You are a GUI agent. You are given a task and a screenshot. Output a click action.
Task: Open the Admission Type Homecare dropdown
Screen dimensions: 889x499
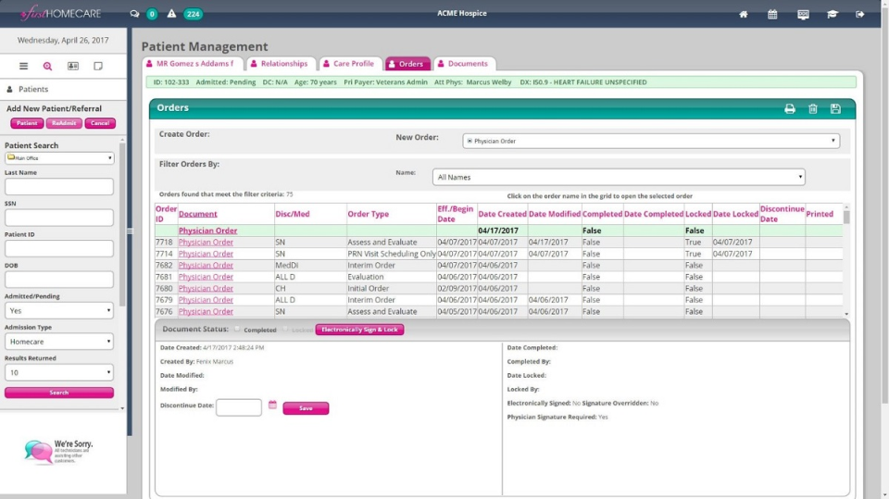[x=59, y=342]
